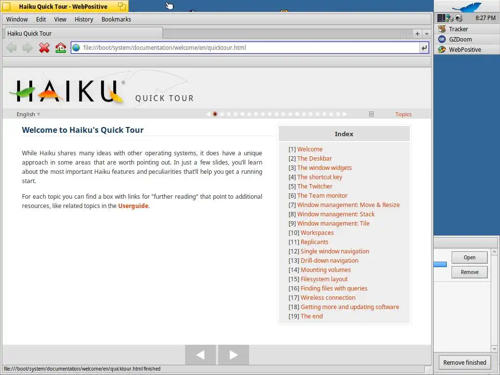The width and height of the screenshot is (500, 375).
Task: Click the workspaces tray icon in Deskbar
Action: click(x=441, y=18)
